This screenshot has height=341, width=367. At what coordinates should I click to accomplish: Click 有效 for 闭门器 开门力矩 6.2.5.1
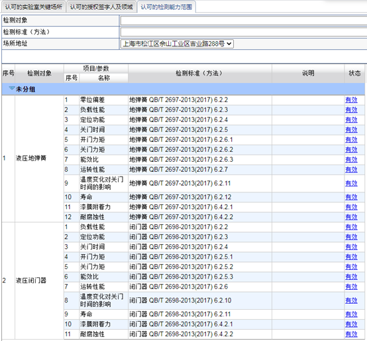click(x=351, y=257)
